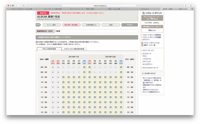Go back with Safari's back arrow
200x124 pixels.
pyautogui.click(x=16, y=6)
